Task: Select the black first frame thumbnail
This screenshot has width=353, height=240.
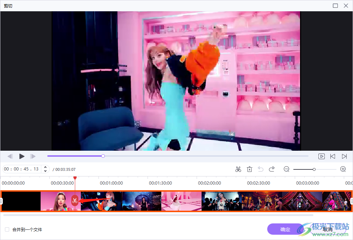Action: tap(21, 201)
